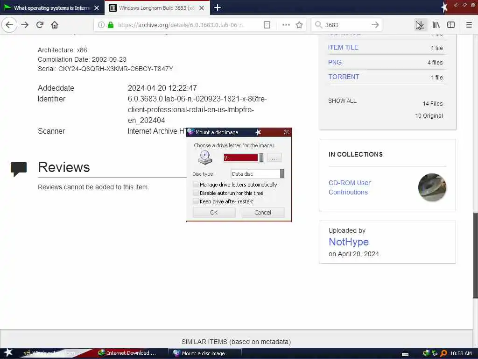
Task: View site information icon in address bar
Action: tap(101, 25)
